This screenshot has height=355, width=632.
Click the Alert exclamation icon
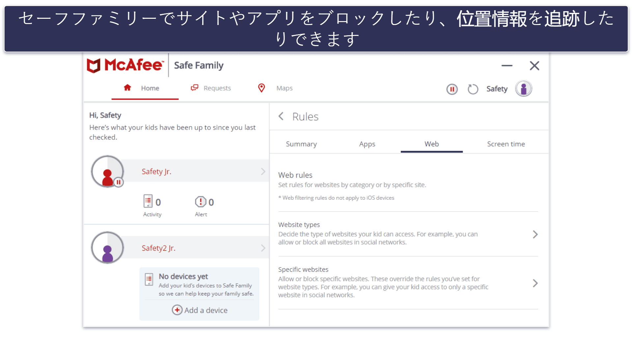point(201,201)
